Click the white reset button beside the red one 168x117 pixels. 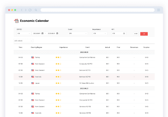tap(136, 34)
